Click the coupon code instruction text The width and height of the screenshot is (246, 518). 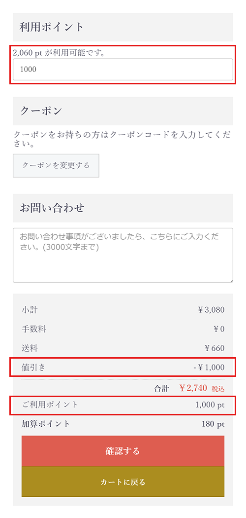[x=122, y=140]
